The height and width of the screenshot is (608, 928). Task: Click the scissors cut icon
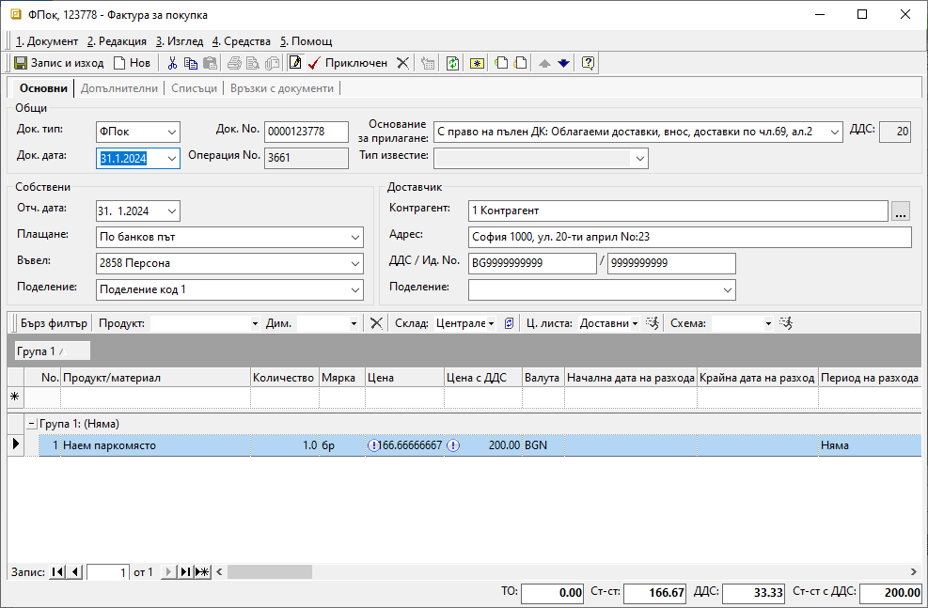pos(172,63)
